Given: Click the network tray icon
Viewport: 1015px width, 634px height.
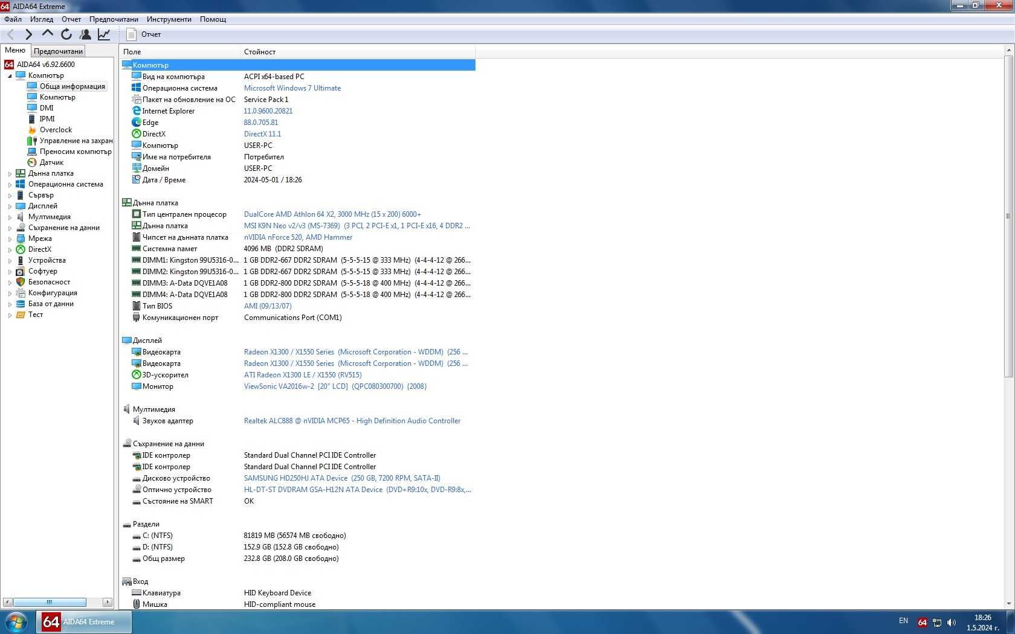Looking at the screenshot, I should point(937,622).
